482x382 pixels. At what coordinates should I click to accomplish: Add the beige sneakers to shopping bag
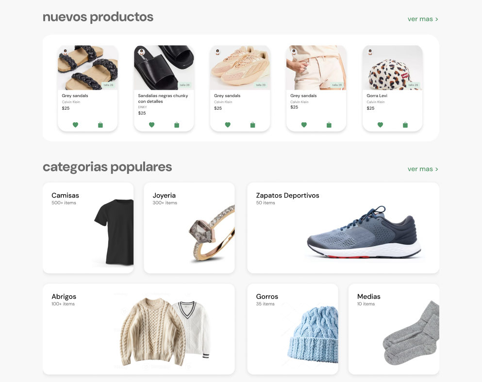click(252, 125)
